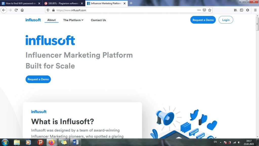Open the Contact Us page
The height and width of the screenshot is (146, 259).
[x=98, y=20]
